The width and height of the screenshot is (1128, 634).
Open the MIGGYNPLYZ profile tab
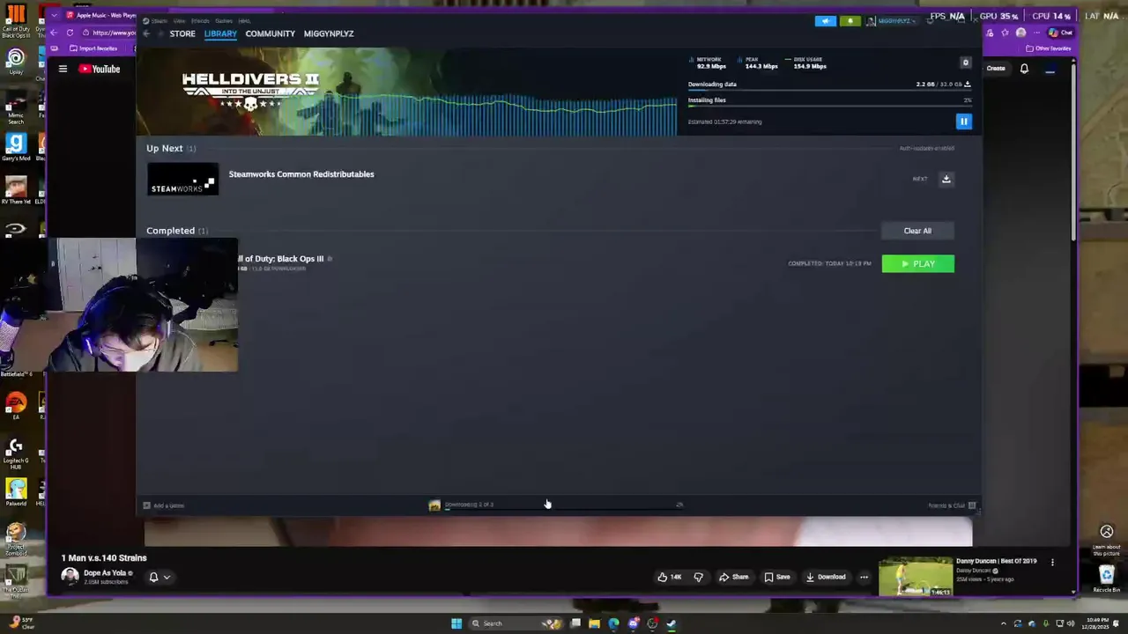coord(329,33)
